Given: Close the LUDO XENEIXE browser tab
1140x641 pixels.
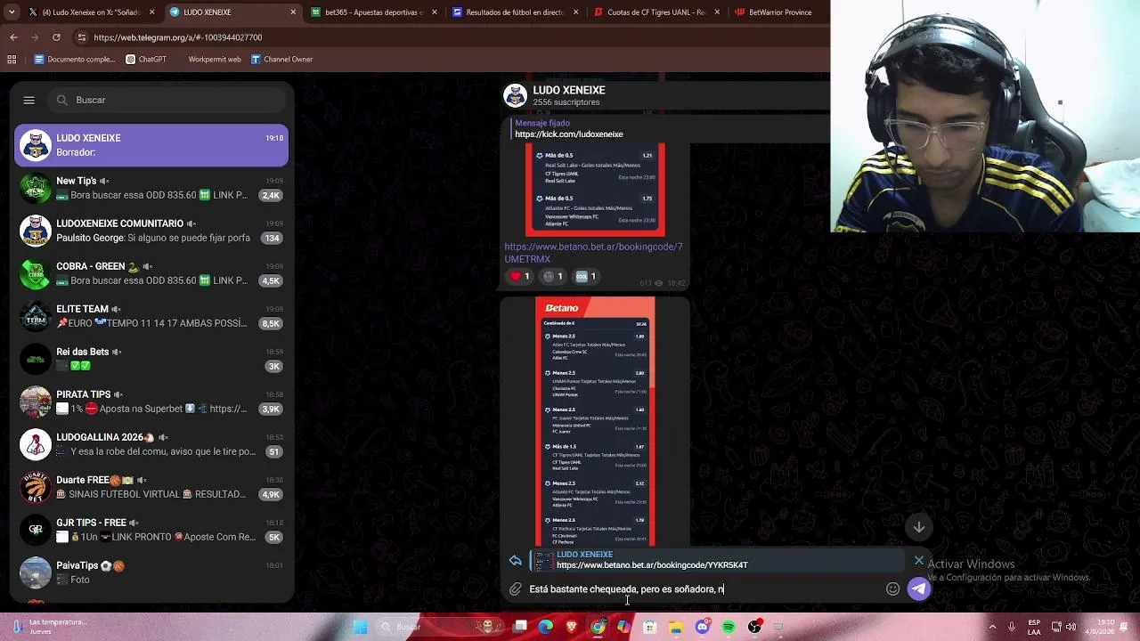Looking at the screenshot, I should [293, 12].
